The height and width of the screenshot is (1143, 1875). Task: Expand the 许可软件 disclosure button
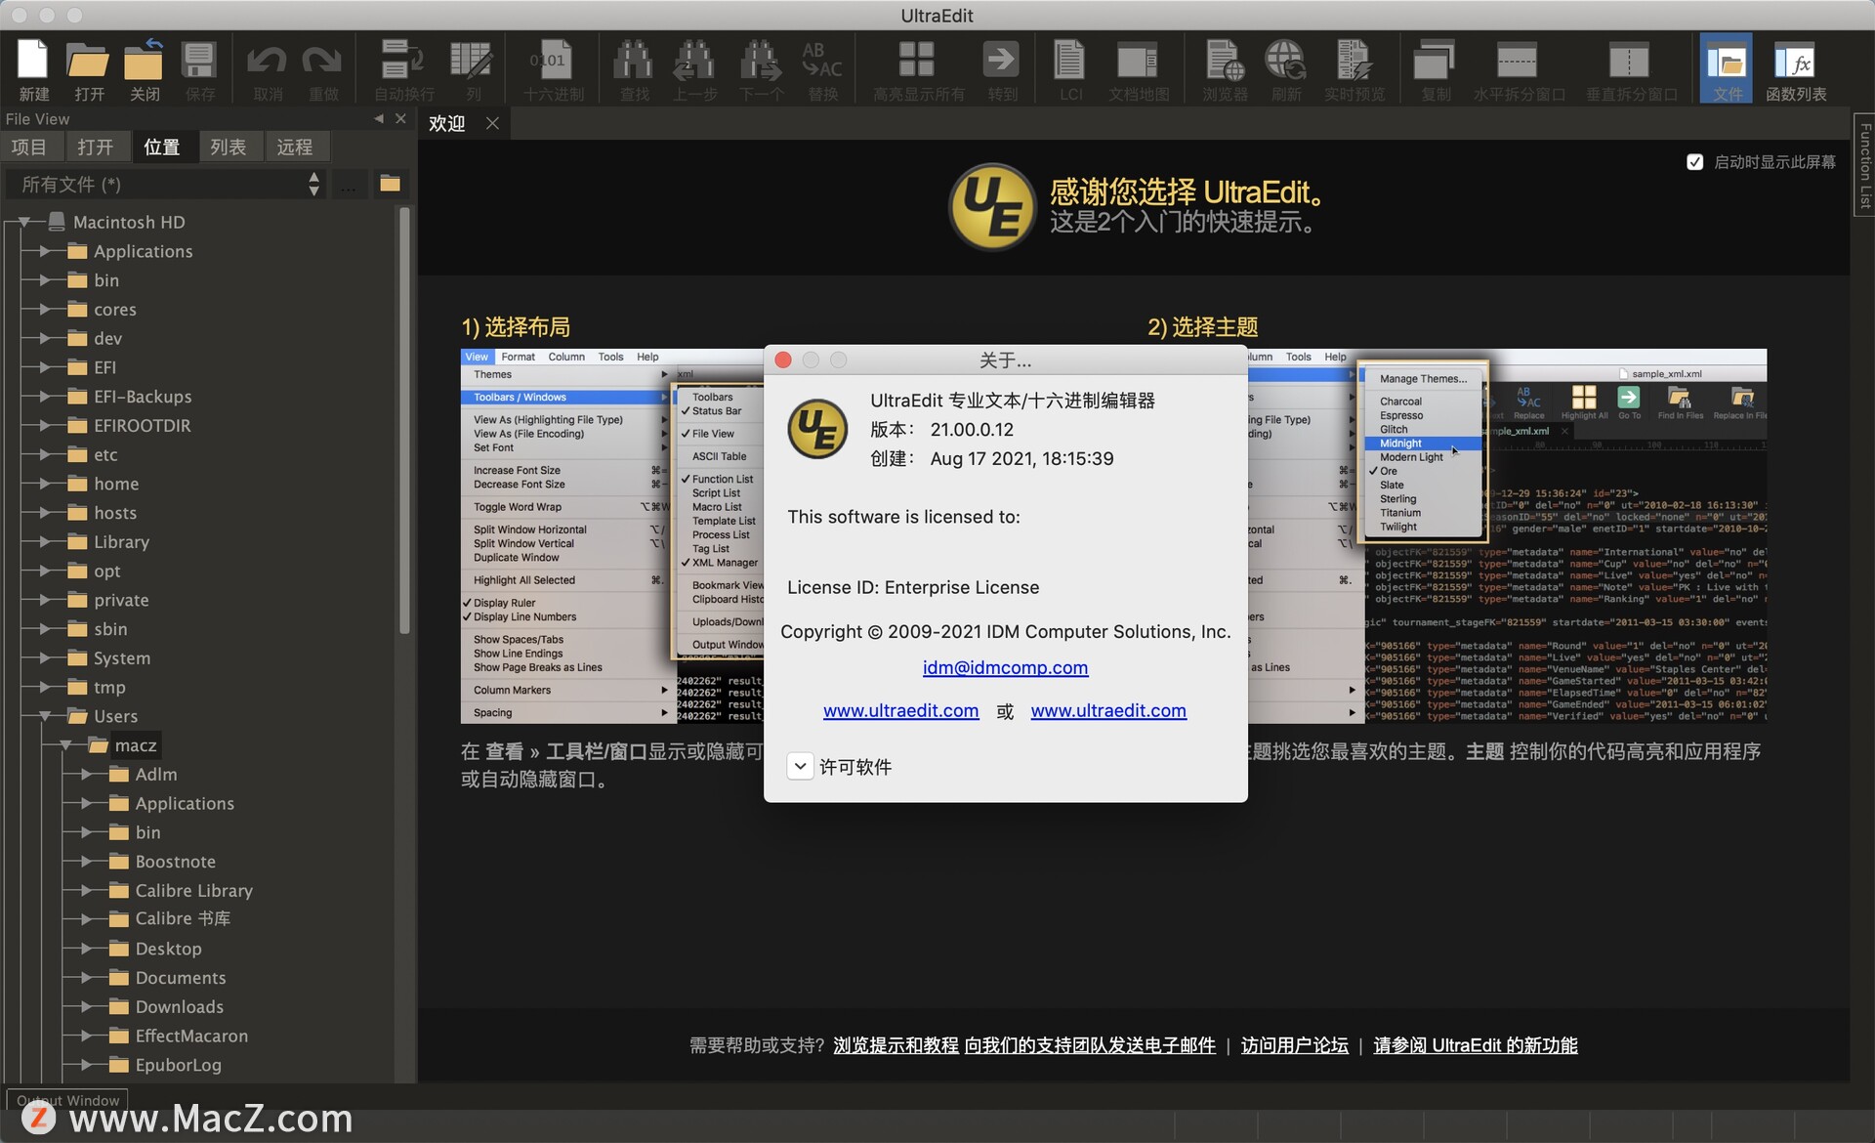point(800,767)
